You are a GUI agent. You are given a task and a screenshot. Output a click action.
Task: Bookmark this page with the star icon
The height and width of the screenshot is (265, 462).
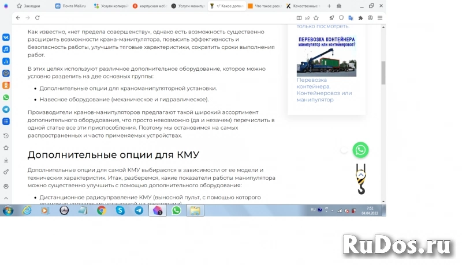(316, 18)
